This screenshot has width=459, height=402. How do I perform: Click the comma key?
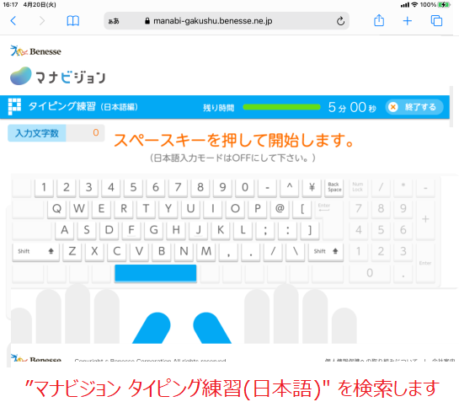point(228,251)
